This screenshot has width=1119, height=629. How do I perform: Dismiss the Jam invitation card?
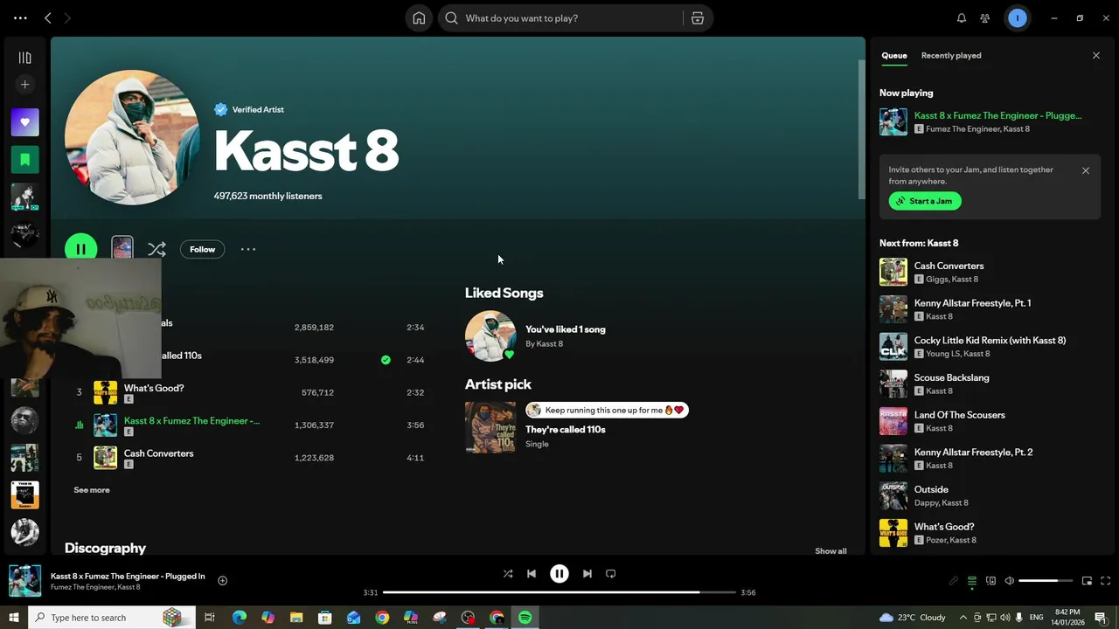1086,171
